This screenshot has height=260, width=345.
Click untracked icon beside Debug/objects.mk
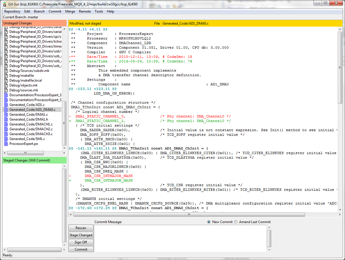[6, 85]
